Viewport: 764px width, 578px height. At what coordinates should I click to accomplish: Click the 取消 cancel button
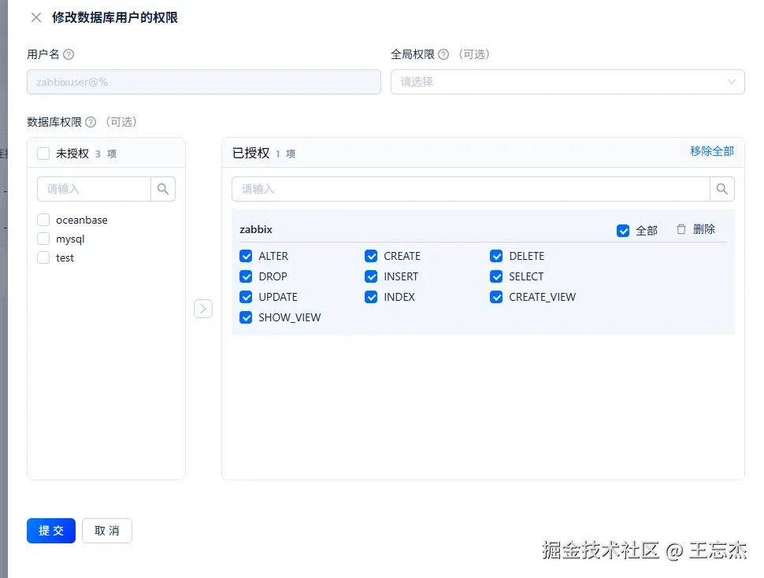point(106,531)
